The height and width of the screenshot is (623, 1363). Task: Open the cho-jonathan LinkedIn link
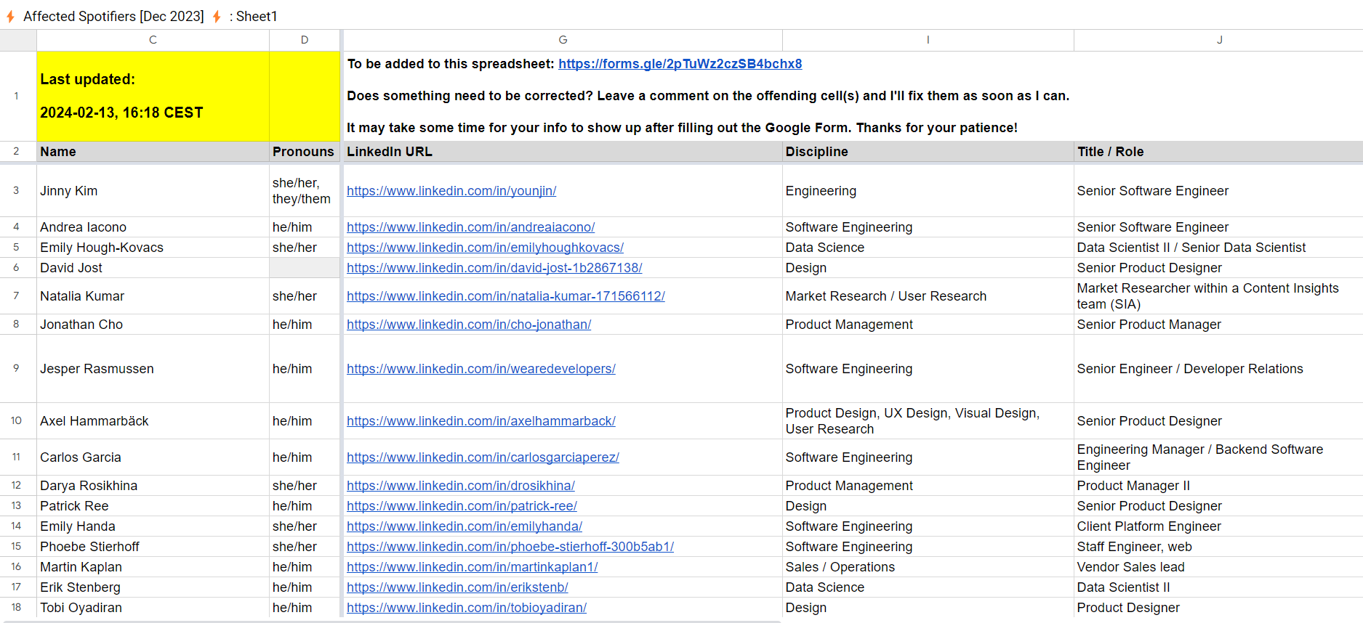click(x=469, y=325)
